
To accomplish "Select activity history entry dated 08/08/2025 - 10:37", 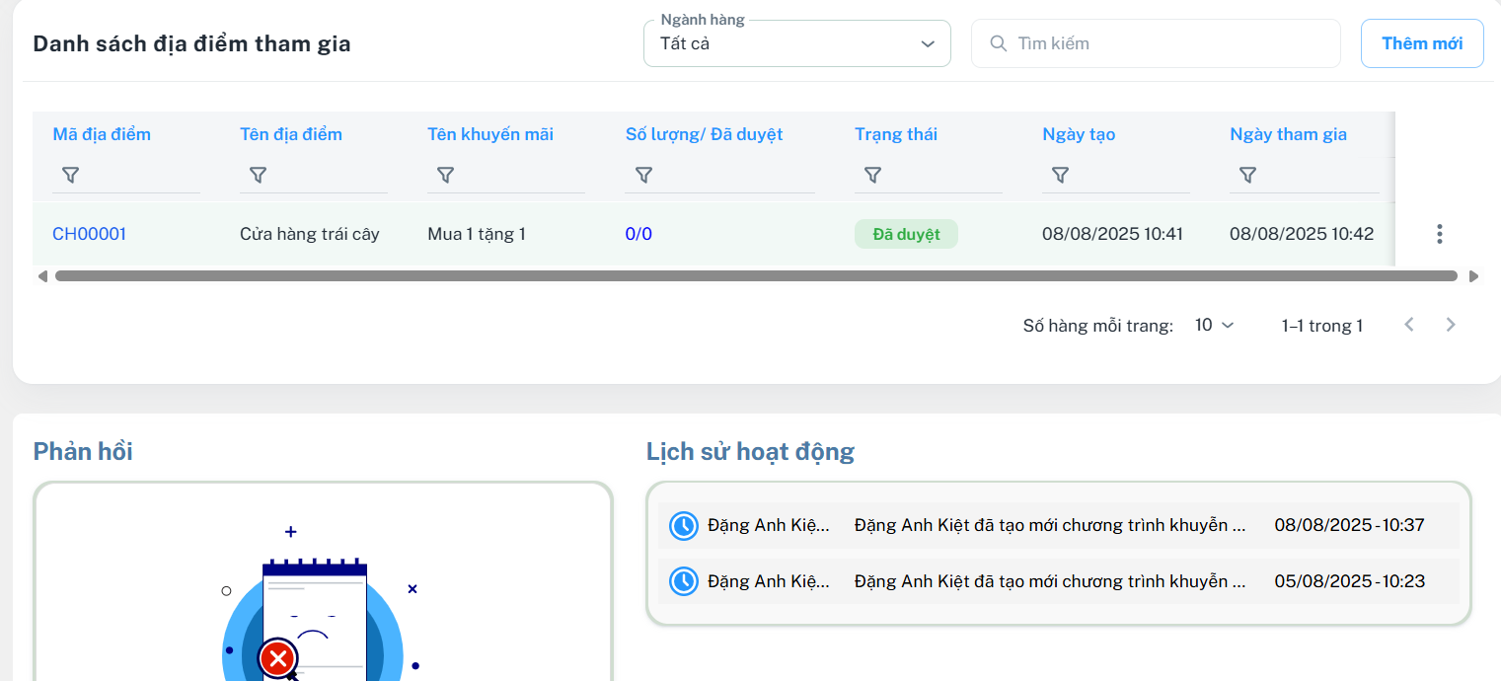I will [x=1058, y=525].
